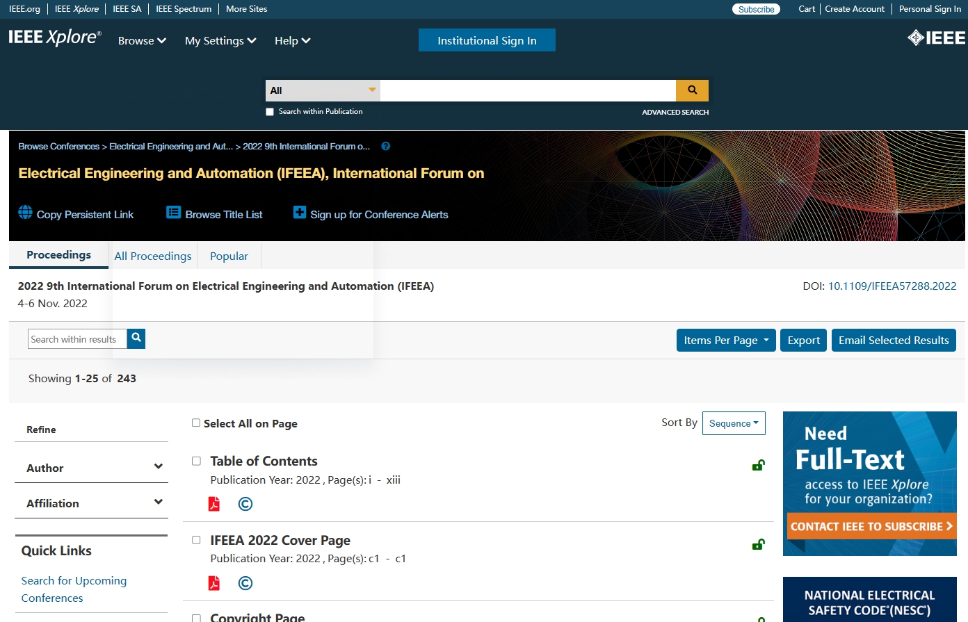This screenshot has width=968, height=622.
Task: Click the search within results magnifier
Action: tap(136, 338)
